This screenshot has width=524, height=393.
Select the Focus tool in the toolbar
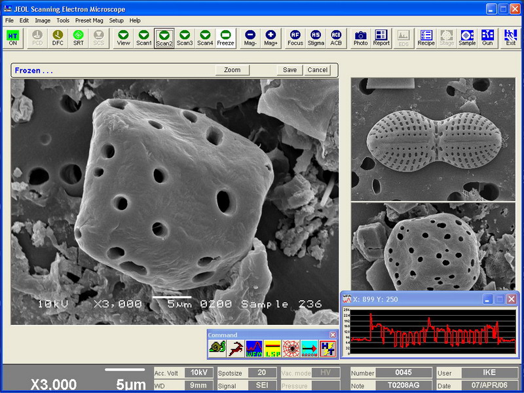click(295, 37)
